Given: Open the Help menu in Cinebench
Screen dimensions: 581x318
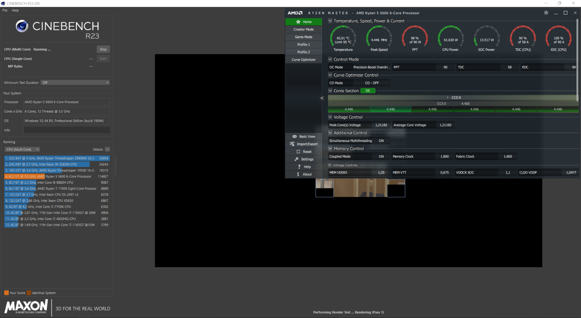Looking at the screenshot, I should (x=15, y=10).
